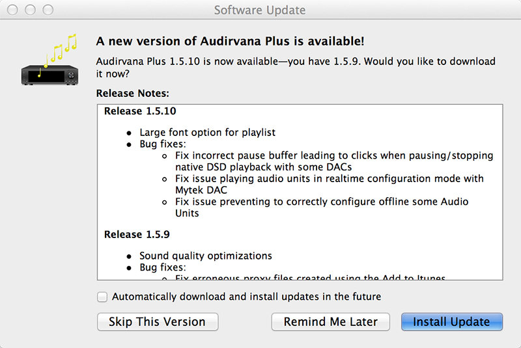The height and width of the screenshot is (348, 521).
Task: Click the zoom window button
Action: (48, 10)
